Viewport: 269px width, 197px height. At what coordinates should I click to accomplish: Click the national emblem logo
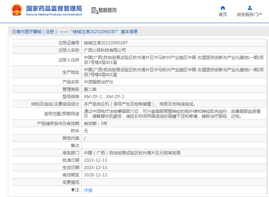pos(17,10)
